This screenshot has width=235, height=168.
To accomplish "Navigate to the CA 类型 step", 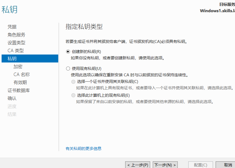I will pos(16,51).
